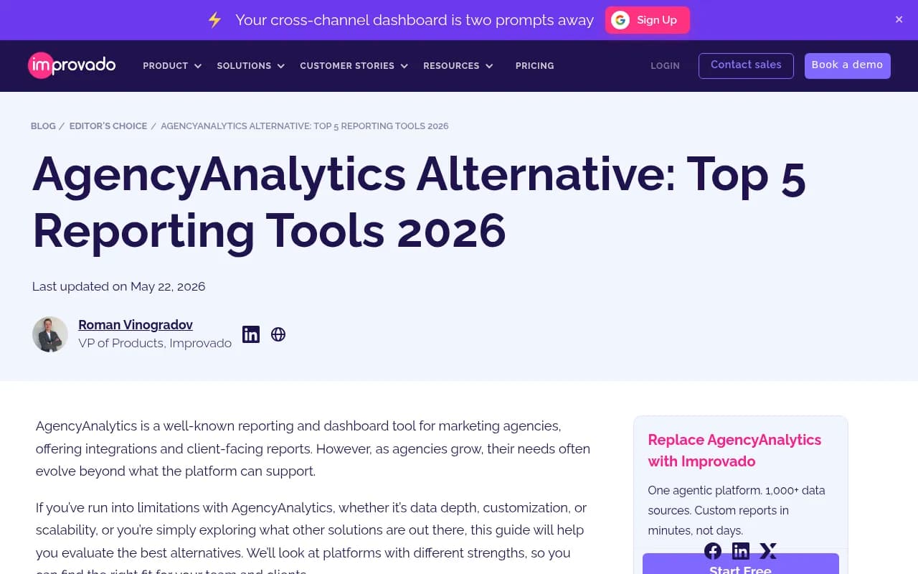Image resolution: width=918 pixels, height=574 pixels.
Task: Share article on X
Action: click(x=768, y=551)
